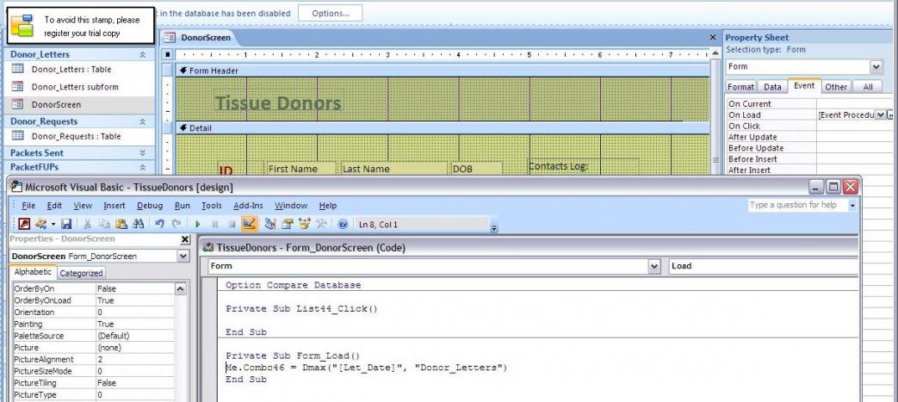898x402 pixels.
Task: Switch to Format tab in Property Sheet
Action: (741, 87)
